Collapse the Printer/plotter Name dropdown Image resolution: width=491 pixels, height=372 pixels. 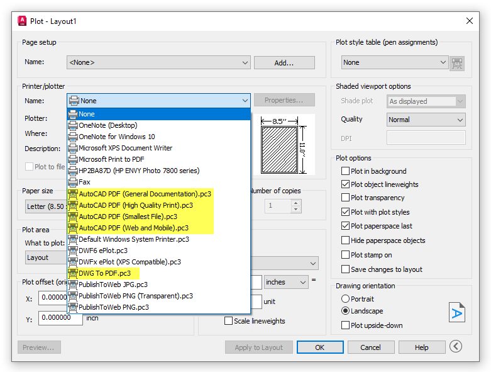pos(158,101)
